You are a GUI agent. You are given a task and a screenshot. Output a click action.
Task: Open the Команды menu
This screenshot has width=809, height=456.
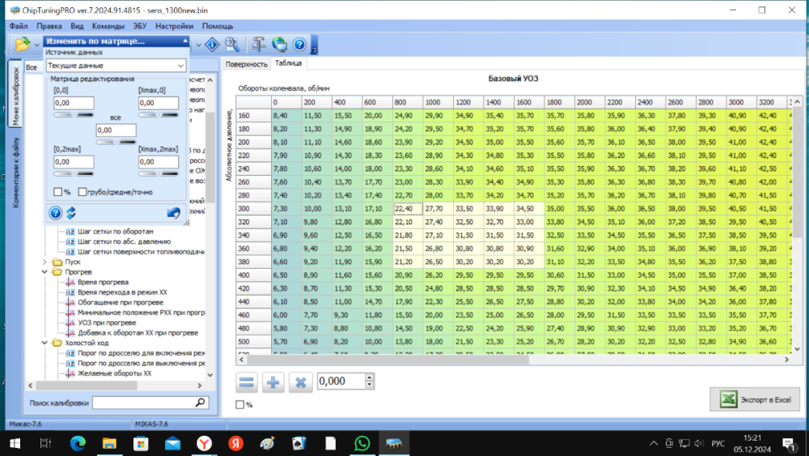pos(108,26)
